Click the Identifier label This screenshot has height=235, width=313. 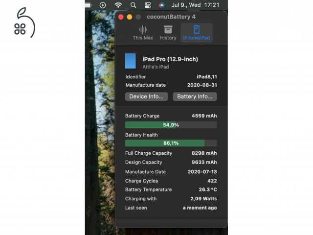point(135,77)
